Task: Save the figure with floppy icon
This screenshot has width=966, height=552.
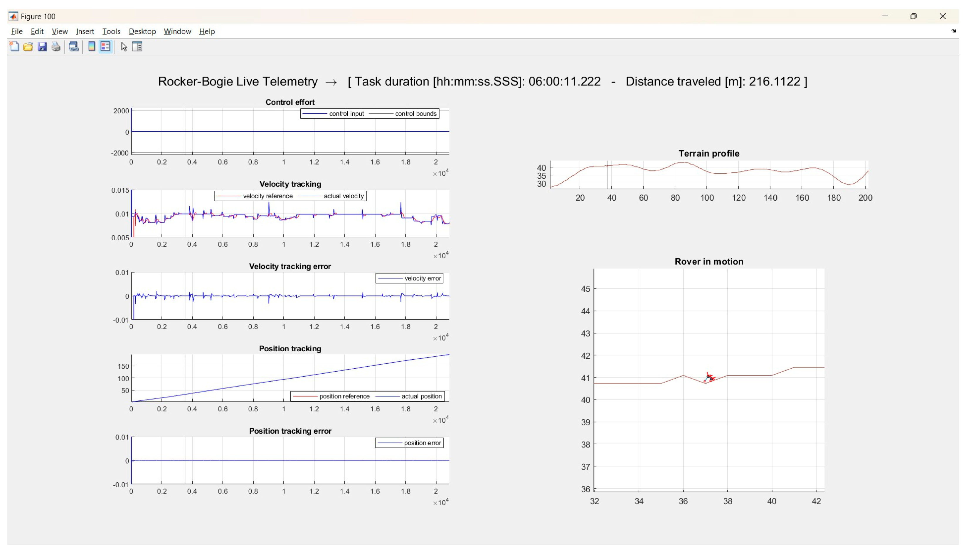Action: click(42, 47)
